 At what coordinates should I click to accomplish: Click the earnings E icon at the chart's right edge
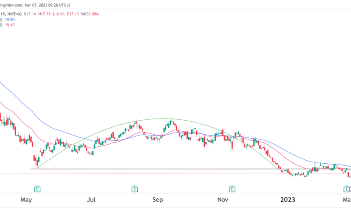pos(347,189)
